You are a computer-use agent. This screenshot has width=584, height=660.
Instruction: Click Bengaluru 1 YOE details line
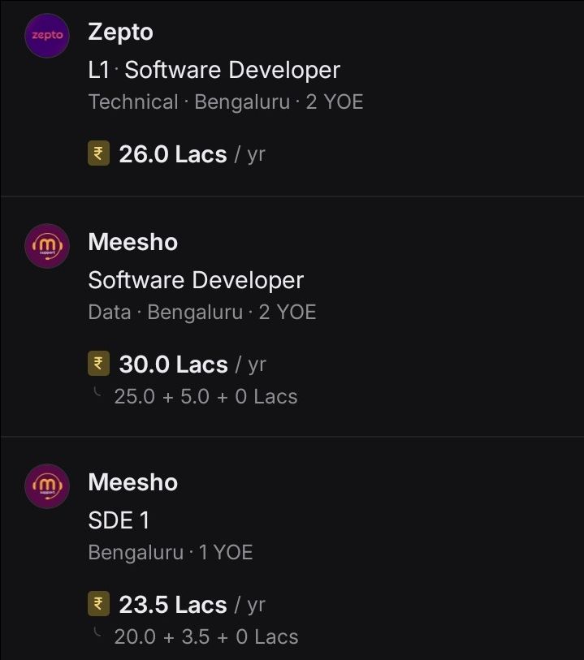pos(171,552)
